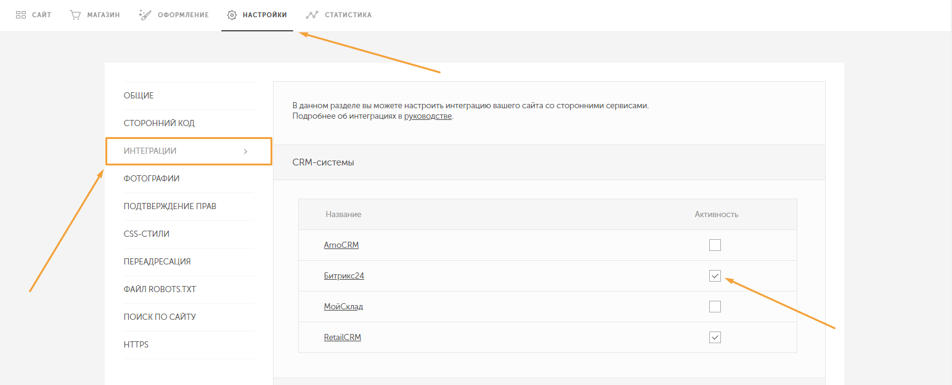Screen dimensions: 952x385
Task: Enable the МойСклад activity checkbox
Action: point(715,306)
